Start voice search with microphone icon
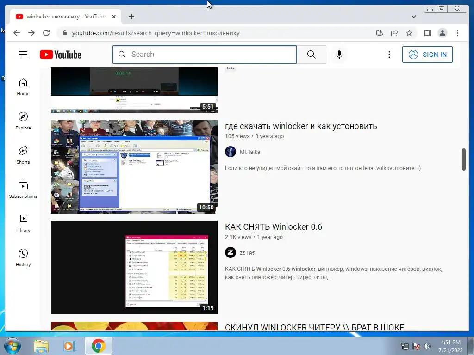 [339, 55]
